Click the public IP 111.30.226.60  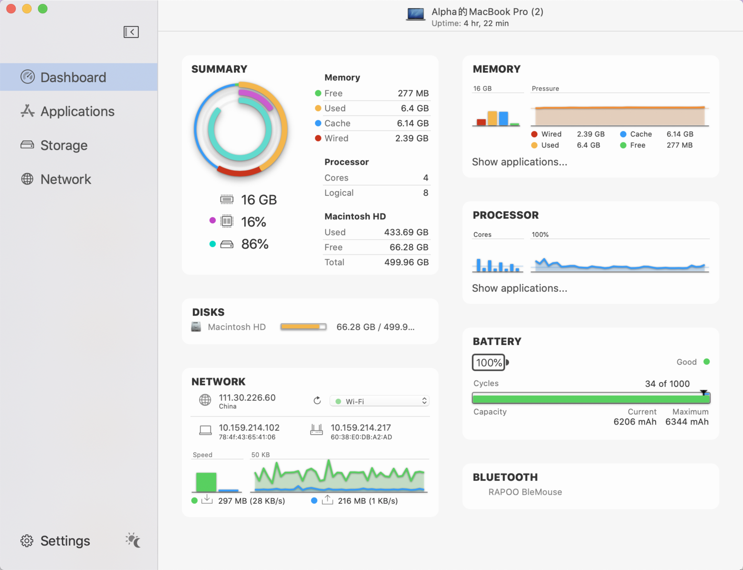247,397
